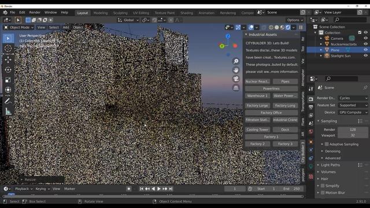Select the Measure tool

[x=8, y=112]
